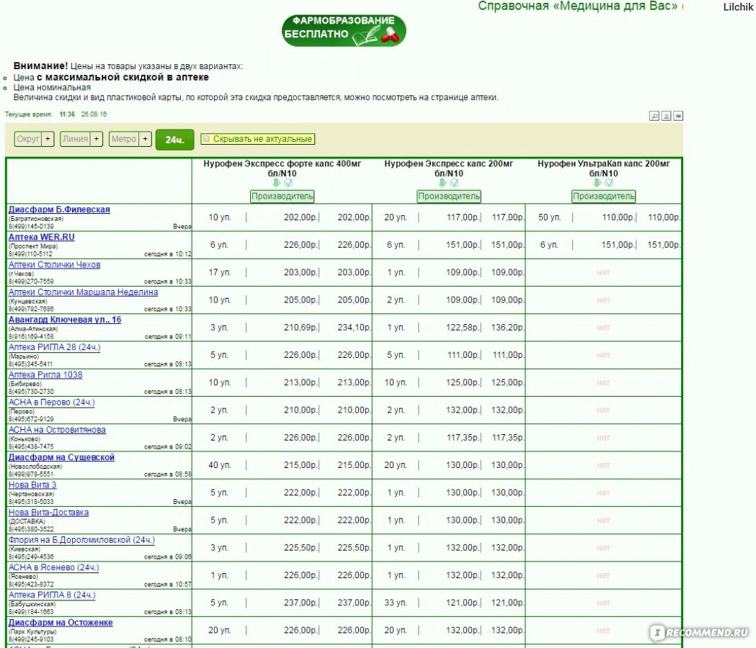Click the Справочная «Медицина для Вас» header

point(578,6)
